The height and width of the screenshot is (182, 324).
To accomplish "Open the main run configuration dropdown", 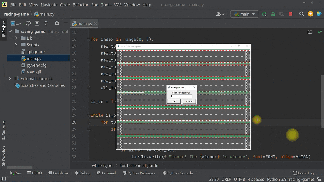I will (x=244, y=14).
